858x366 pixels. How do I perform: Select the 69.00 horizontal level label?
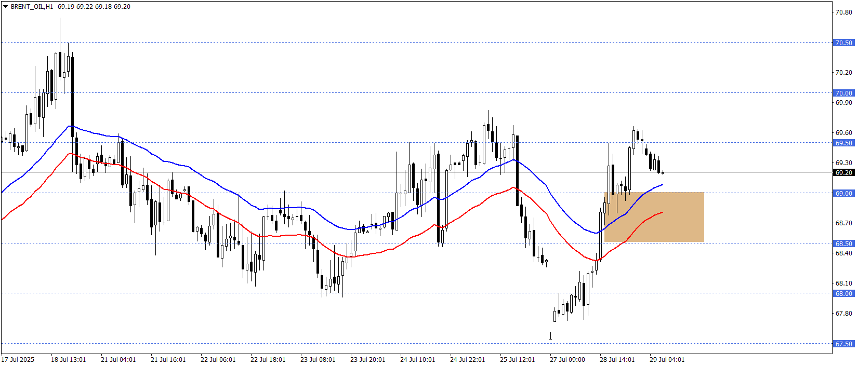[x=843, y=193]
